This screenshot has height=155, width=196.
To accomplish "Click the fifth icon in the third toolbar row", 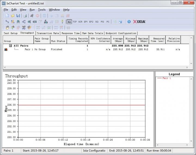I will coord(29,27).
